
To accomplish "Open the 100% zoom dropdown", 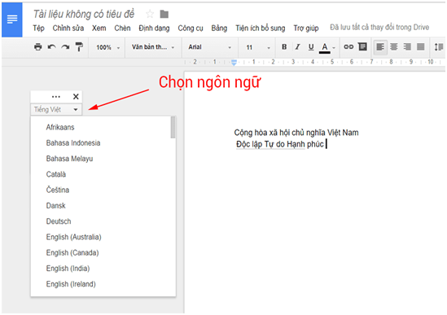I will click(x=107, y=47).
